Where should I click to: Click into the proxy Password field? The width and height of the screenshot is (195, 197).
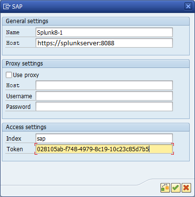(104, 106)
